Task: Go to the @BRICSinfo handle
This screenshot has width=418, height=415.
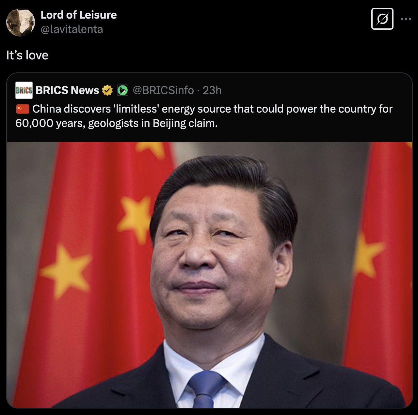Action: [163, 90]
